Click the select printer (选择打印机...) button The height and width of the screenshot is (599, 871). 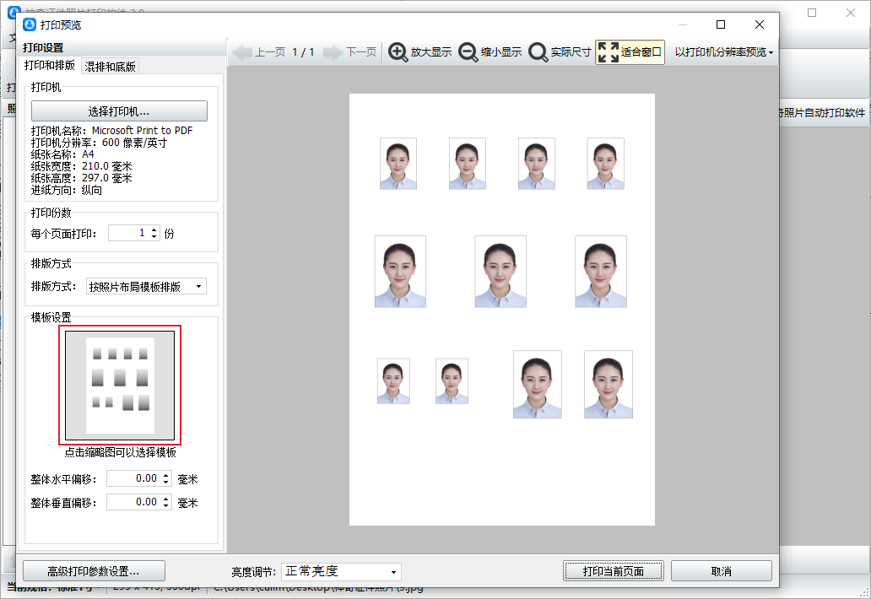pos(119,111)
